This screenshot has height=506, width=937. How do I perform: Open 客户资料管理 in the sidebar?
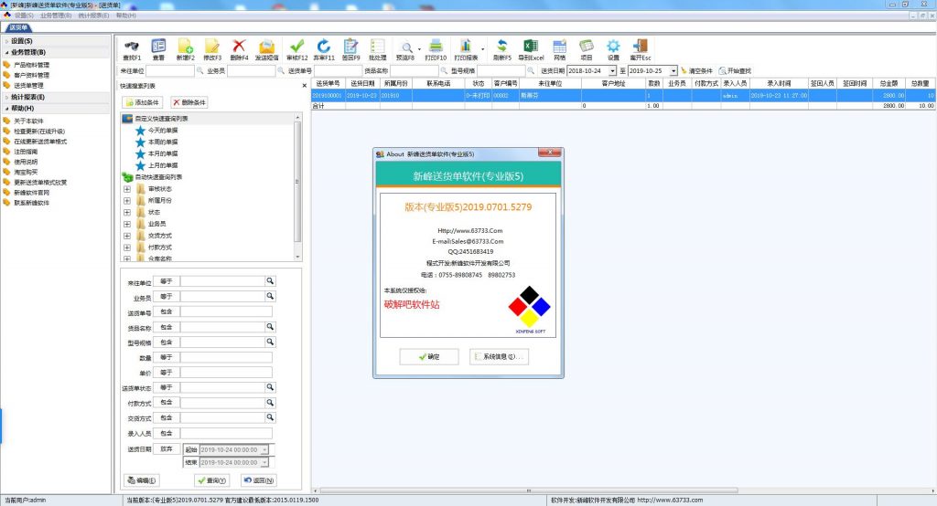pos(32,75)
